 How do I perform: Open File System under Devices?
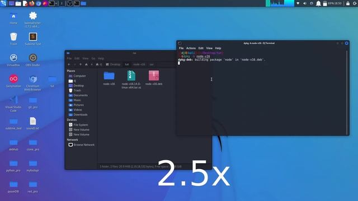click(78, 125)
